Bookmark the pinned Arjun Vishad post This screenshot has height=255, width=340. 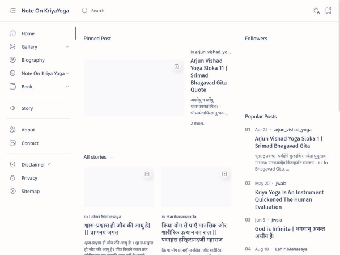pyautogui.click(x=177, y=66)
